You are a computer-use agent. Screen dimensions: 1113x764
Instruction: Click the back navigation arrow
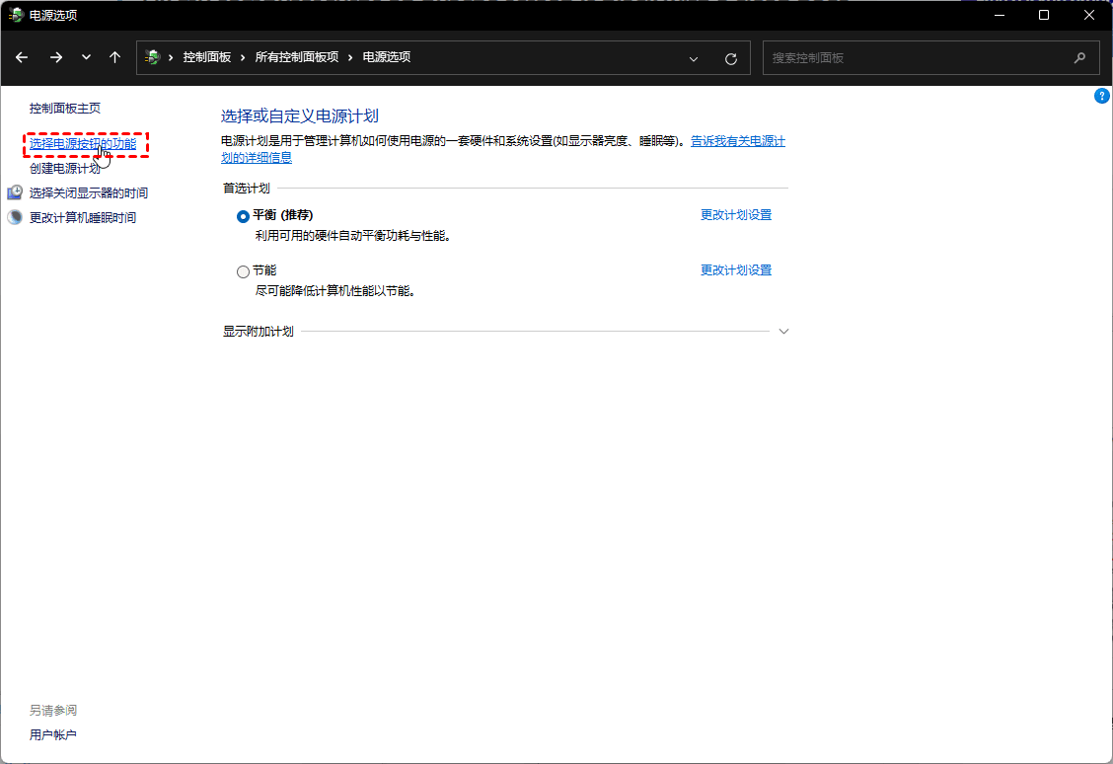click(22, 57)
